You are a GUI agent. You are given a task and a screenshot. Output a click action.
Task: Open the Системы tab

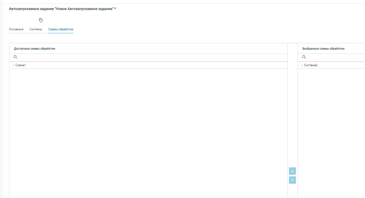[x=36, y=30]
